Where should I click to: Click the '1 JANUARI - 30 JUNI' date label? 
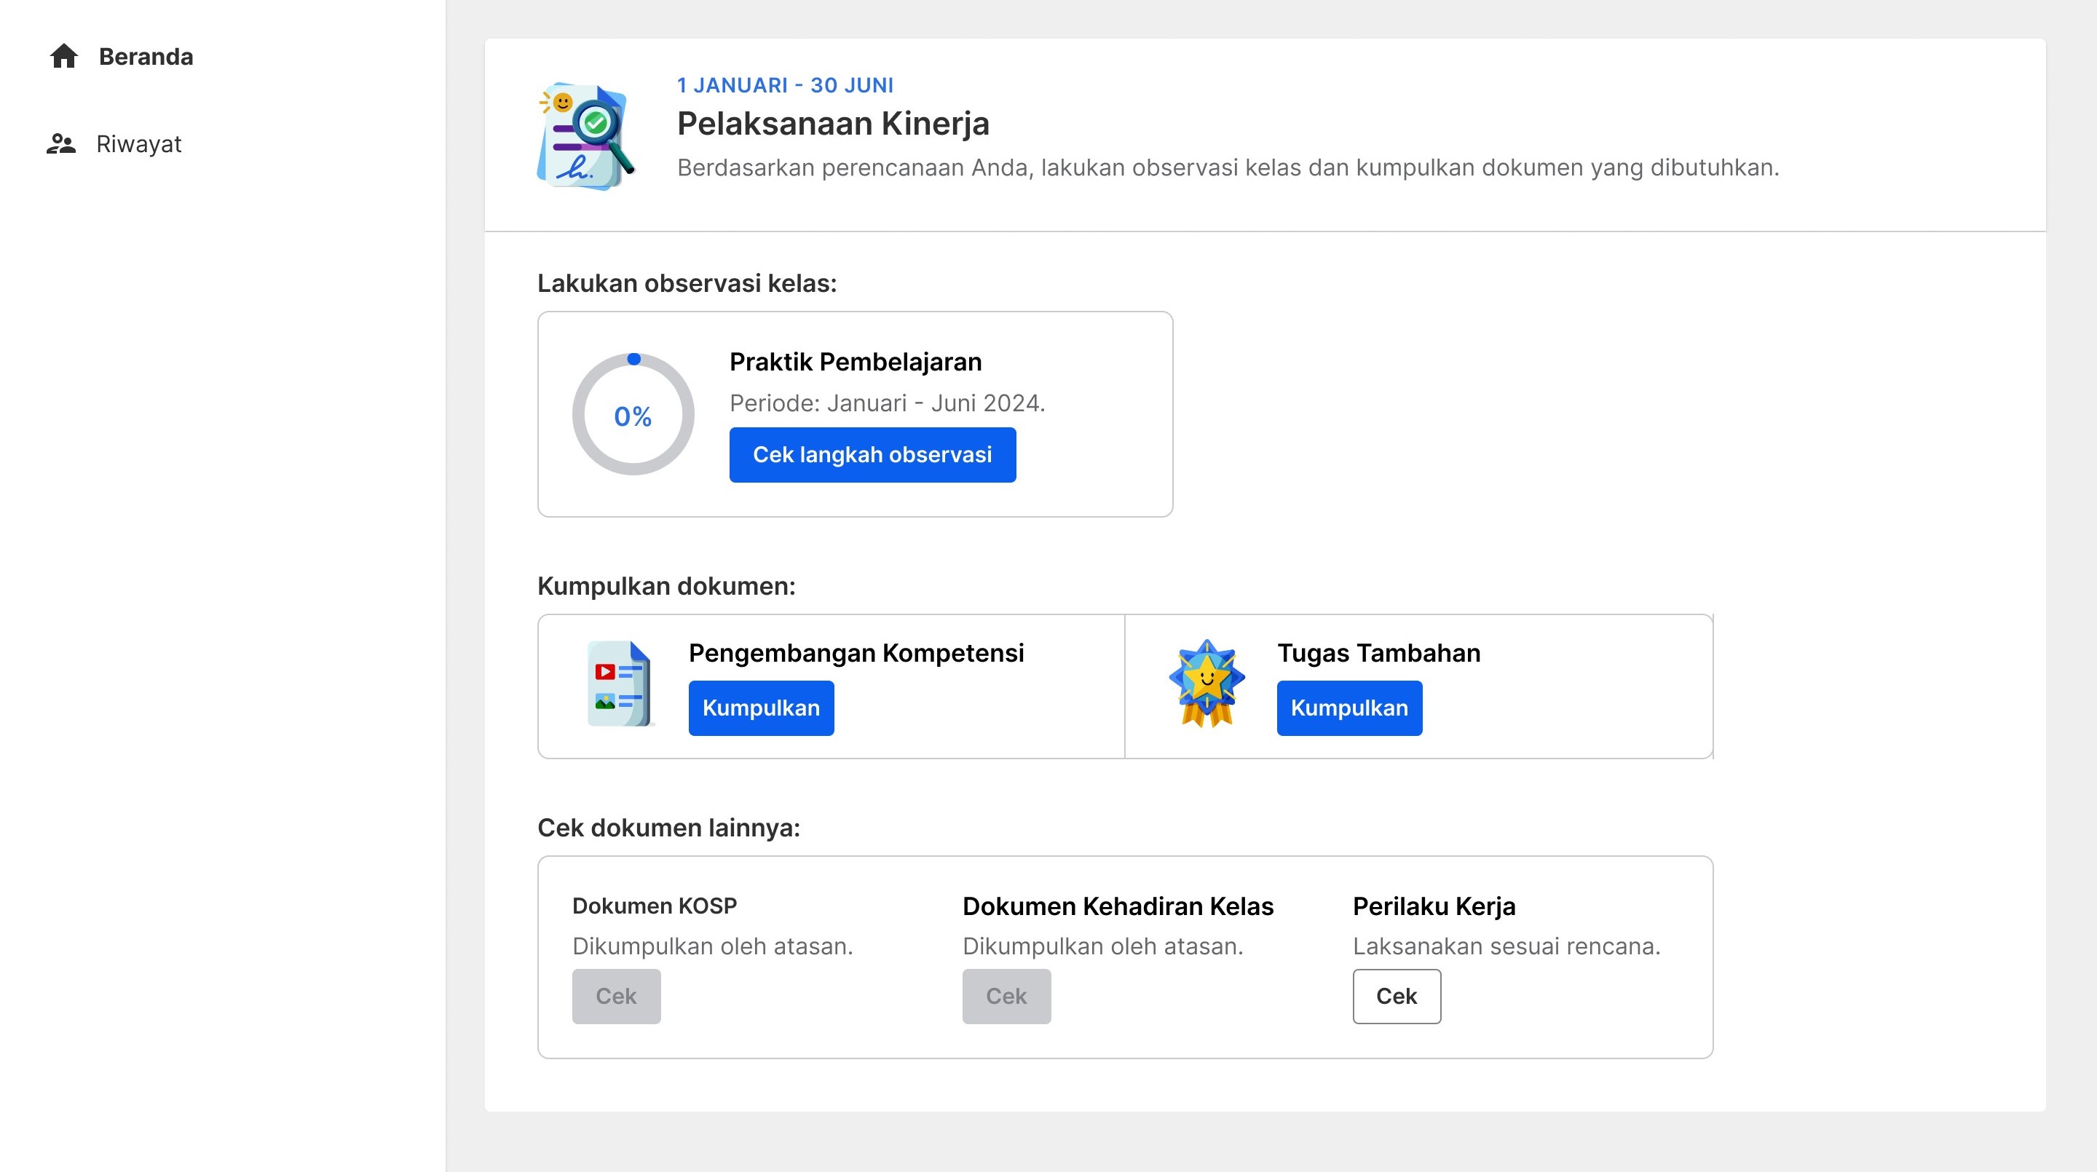point(786,85)
